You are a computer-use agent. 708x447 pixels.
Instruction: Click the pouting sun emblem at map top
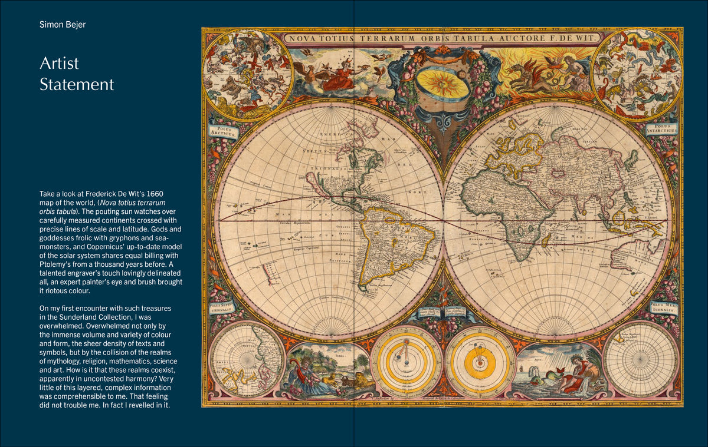[x=442, y=84]
